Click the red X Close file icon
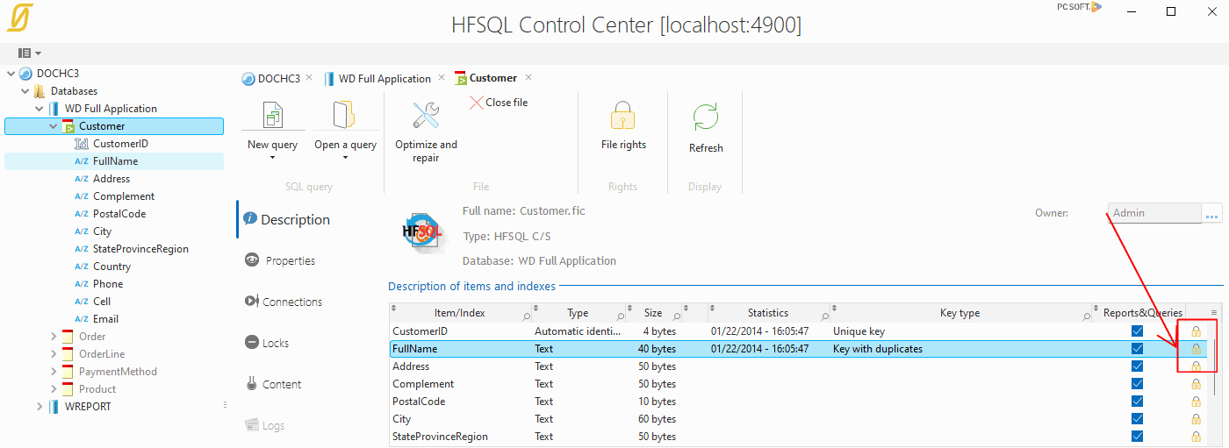 [x=477, y=103]
